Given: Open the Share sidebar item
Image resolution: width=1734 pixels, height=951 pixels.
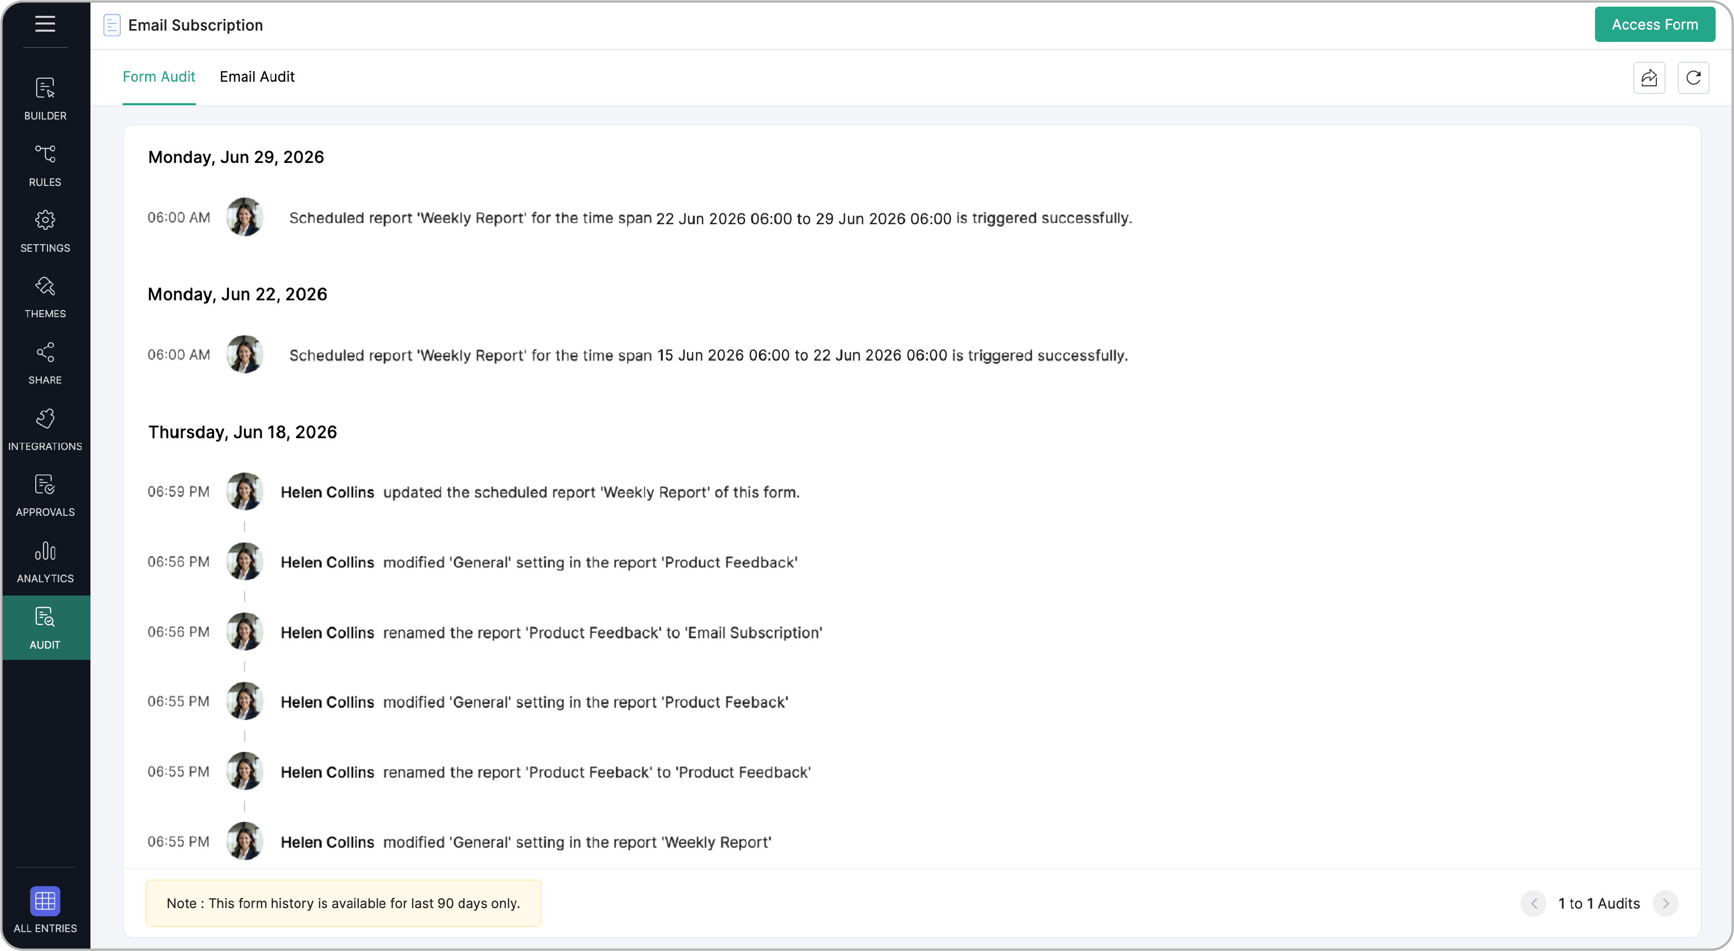Looking at the screenshot, I should [x=45, y=364].
